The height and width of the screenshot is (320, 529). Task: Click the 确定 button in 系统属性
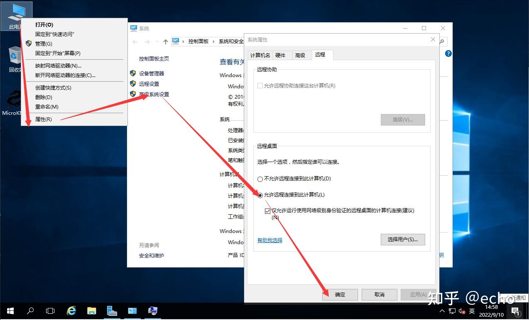pyautogui.click(x=340, y=295)
